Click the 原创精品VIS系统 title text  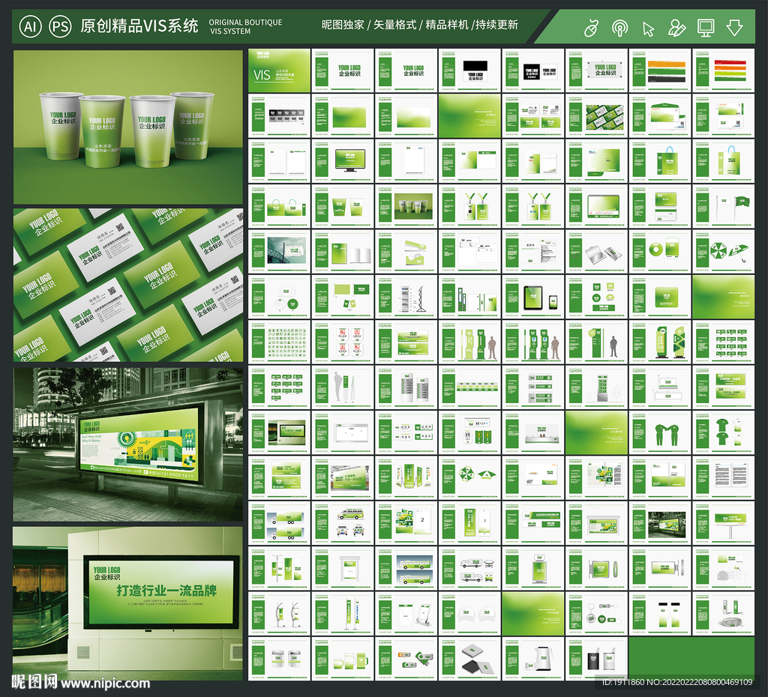point(139,25)
